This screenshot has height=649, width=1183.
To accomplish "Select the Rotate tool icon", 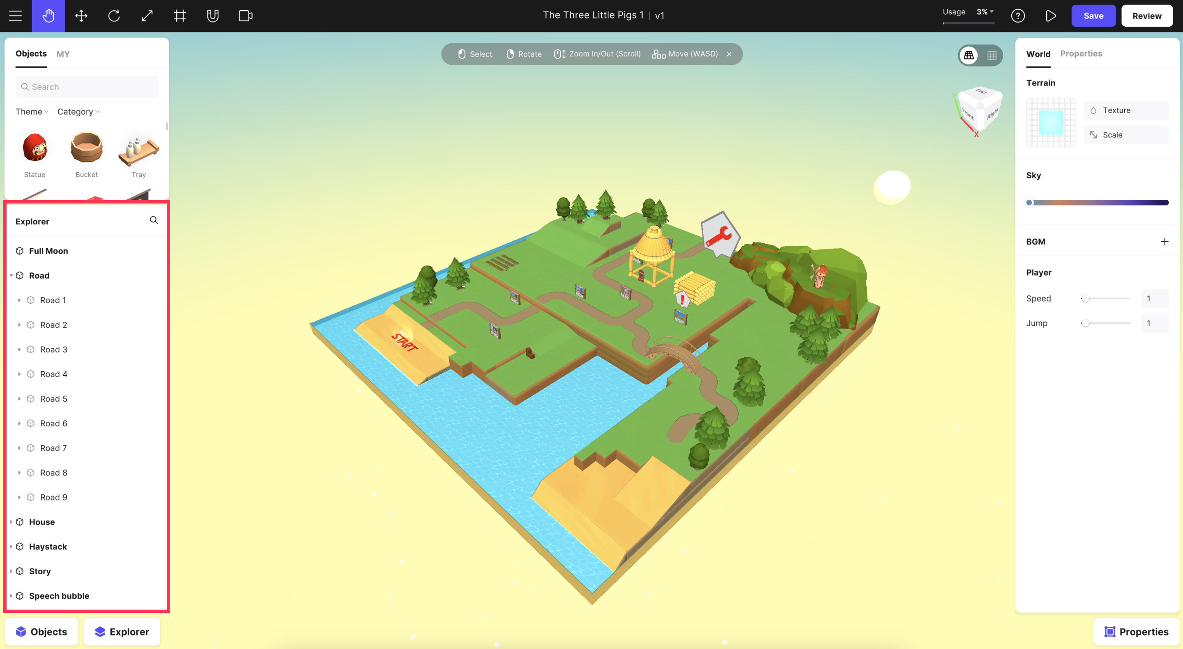I will 114,16.
